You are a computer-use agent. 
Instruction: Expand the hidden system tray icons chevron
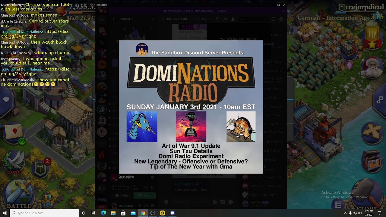345,213
